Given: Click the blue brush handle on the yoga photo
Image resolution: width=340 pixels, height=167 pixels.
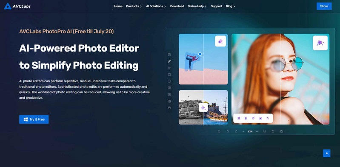Looking at the screenshot, I should [x=200, y=54].
